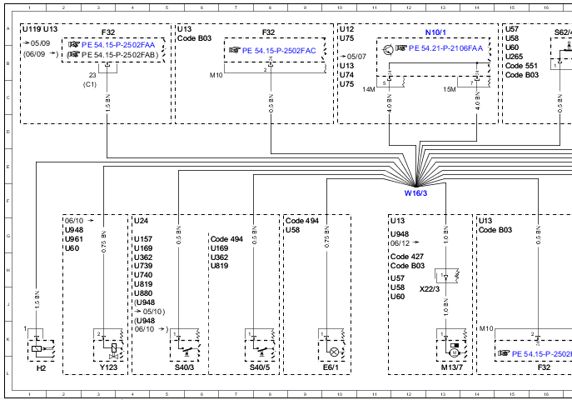Screen dimensions: 572x400
Task: Click the "U739" model code
Action: click(143, 266)
